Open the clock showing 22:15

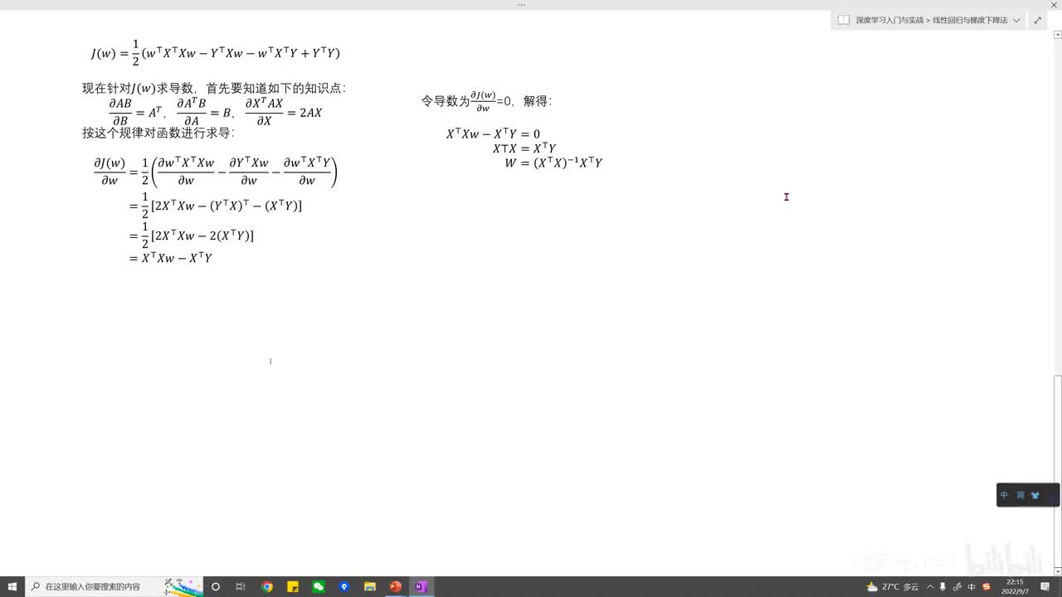click(x=1015, y=586)
